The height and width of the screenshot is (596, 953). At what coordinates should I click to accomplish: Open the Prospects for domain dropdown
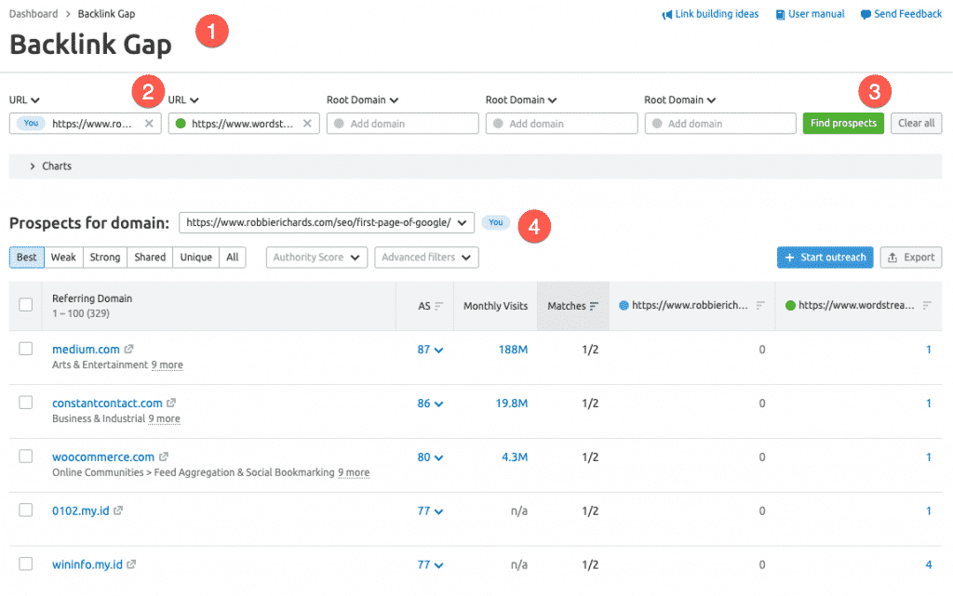(x=324, y=222)
